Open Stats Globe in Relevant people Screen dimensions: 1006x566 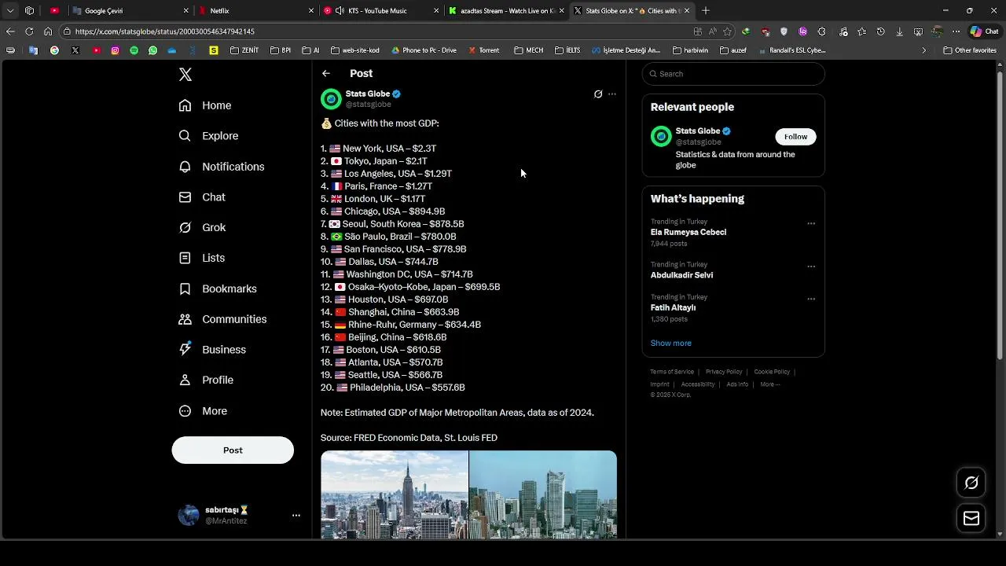click(698, 131)
